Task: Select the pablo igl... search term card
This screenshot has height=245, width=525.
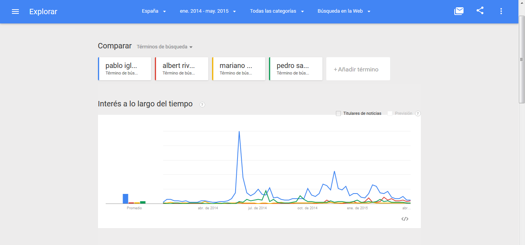Action: tap(125, 69)
